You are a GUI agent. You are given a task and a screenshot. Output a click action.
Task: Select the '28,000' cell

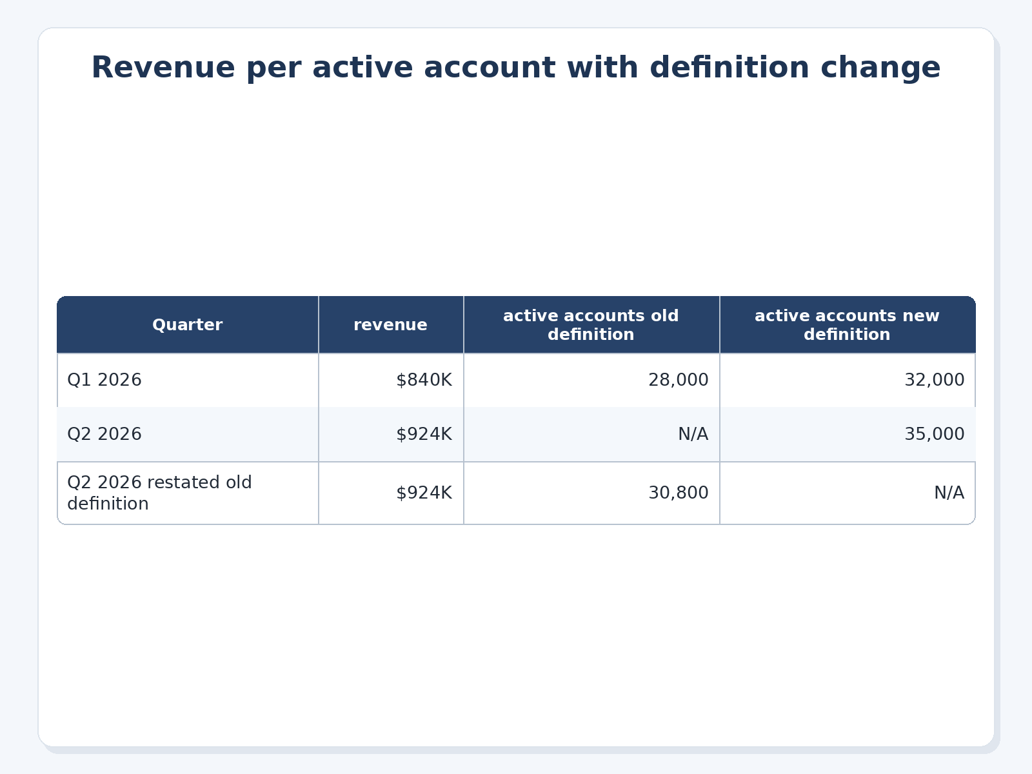pos(591,381)
